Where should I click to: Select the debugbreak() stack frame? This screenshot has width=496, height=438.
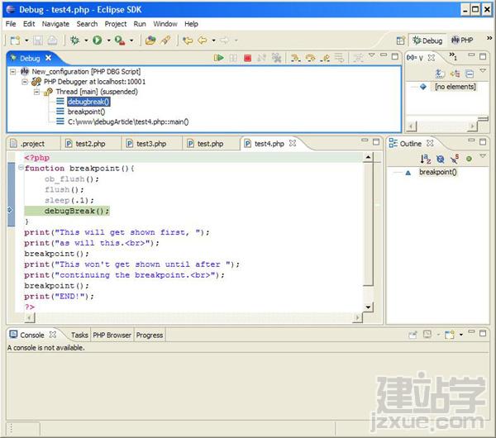(88, 102)
